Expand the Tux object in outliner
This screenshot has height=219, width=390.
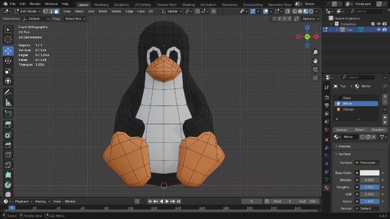pyautogui.click(x=337, y=30)
